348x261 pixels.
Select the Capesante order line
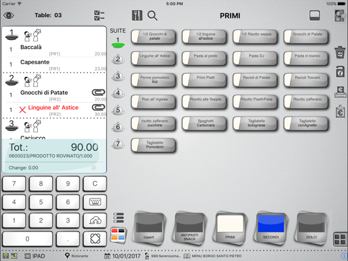(54, 64)
